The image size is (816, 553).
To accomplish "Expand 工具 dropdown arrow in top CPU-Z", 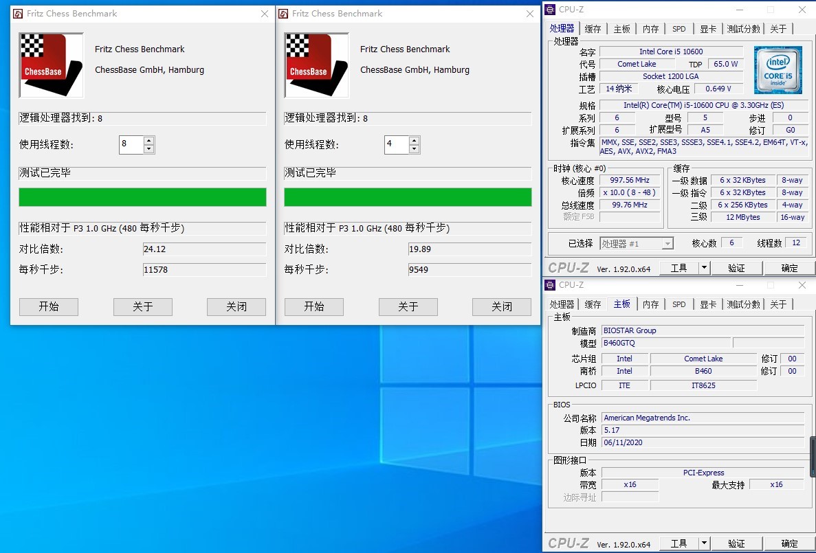I will click(x=703, y=269).
